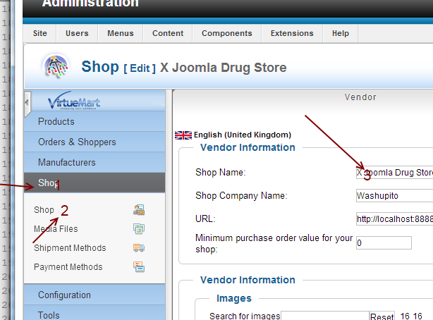Click the English (United Kingdom) language label
The height and width of the screenshot is (320, 433).
(243, 135)
